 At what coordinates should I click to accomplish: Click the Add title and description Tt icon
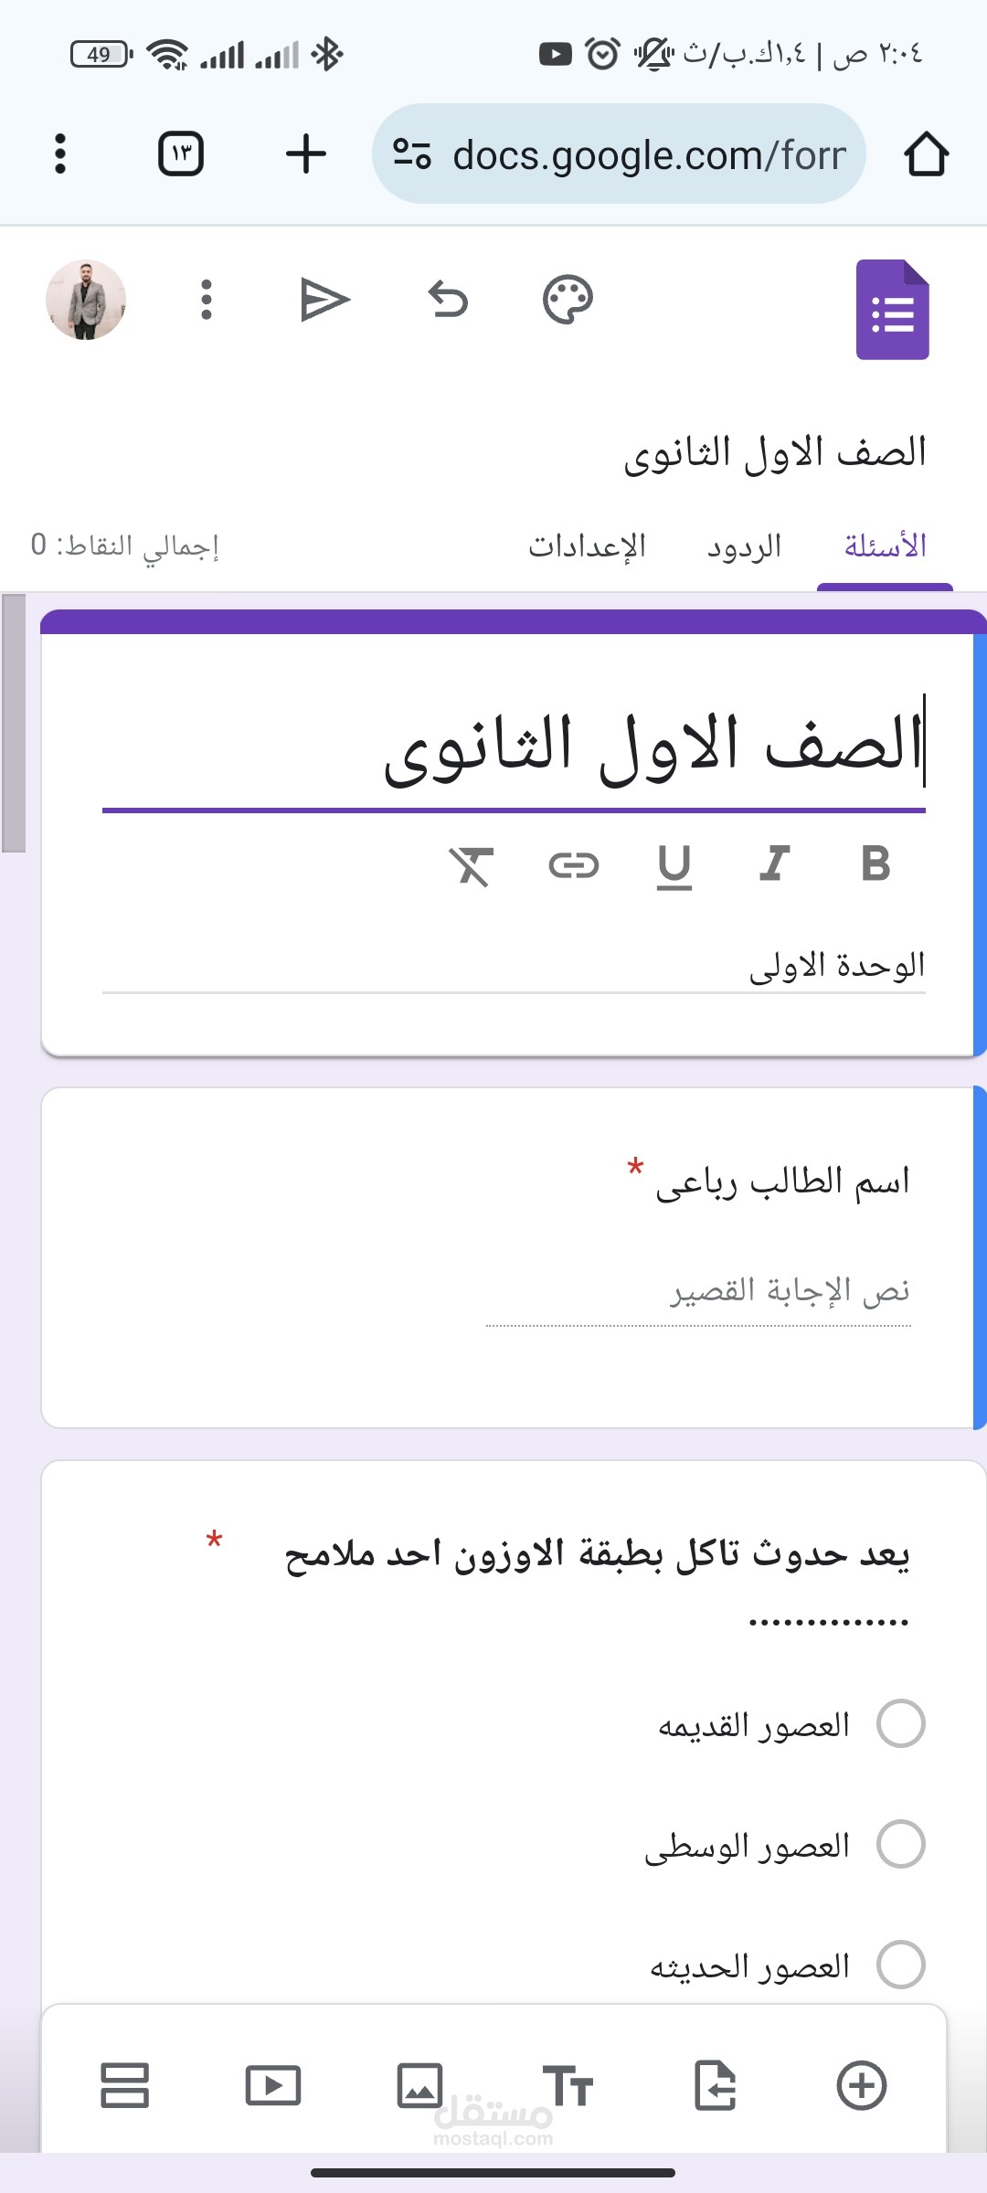tap(568, 2085)
